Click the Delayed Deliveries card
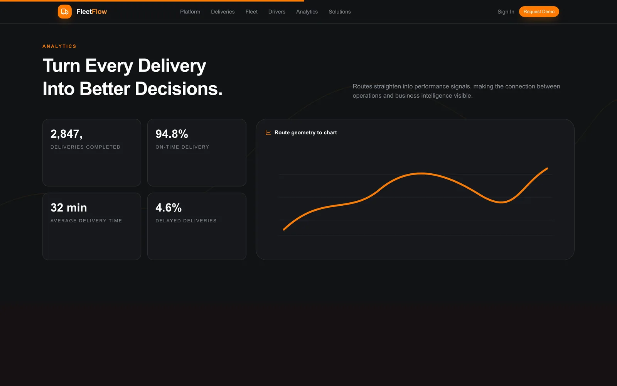This screenshot has width=617, height=386. (x=197, y=226)
